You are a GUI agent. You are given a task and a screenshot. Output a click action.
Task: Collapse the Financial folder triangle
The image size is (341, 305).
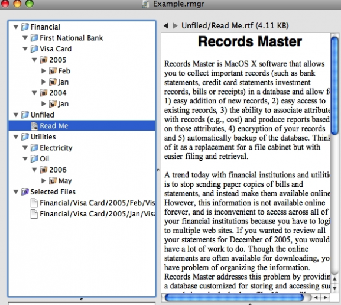tap(15, 27)
